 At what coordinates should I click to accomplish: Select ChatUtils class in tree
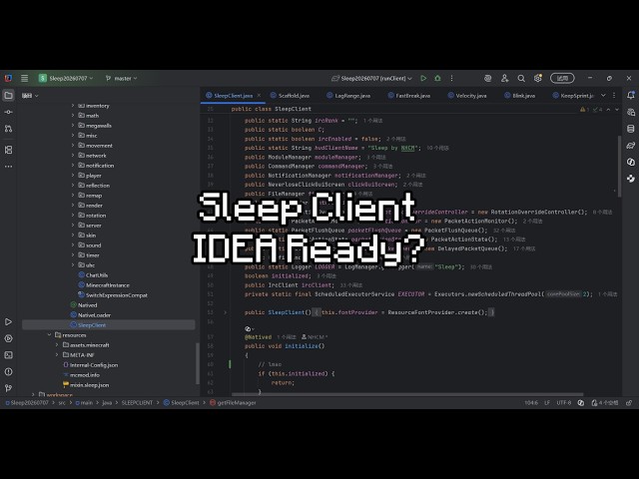click(x=93, y=275)
